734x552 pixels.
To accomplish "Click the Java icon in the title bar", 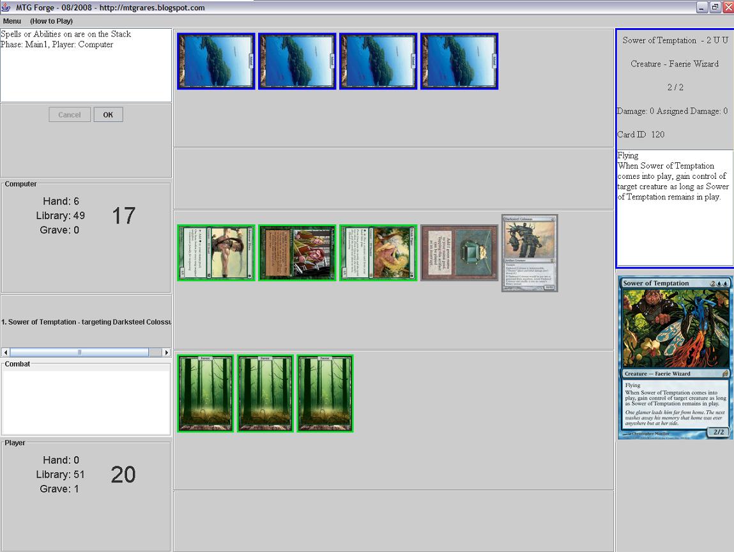I will (6, 8).
